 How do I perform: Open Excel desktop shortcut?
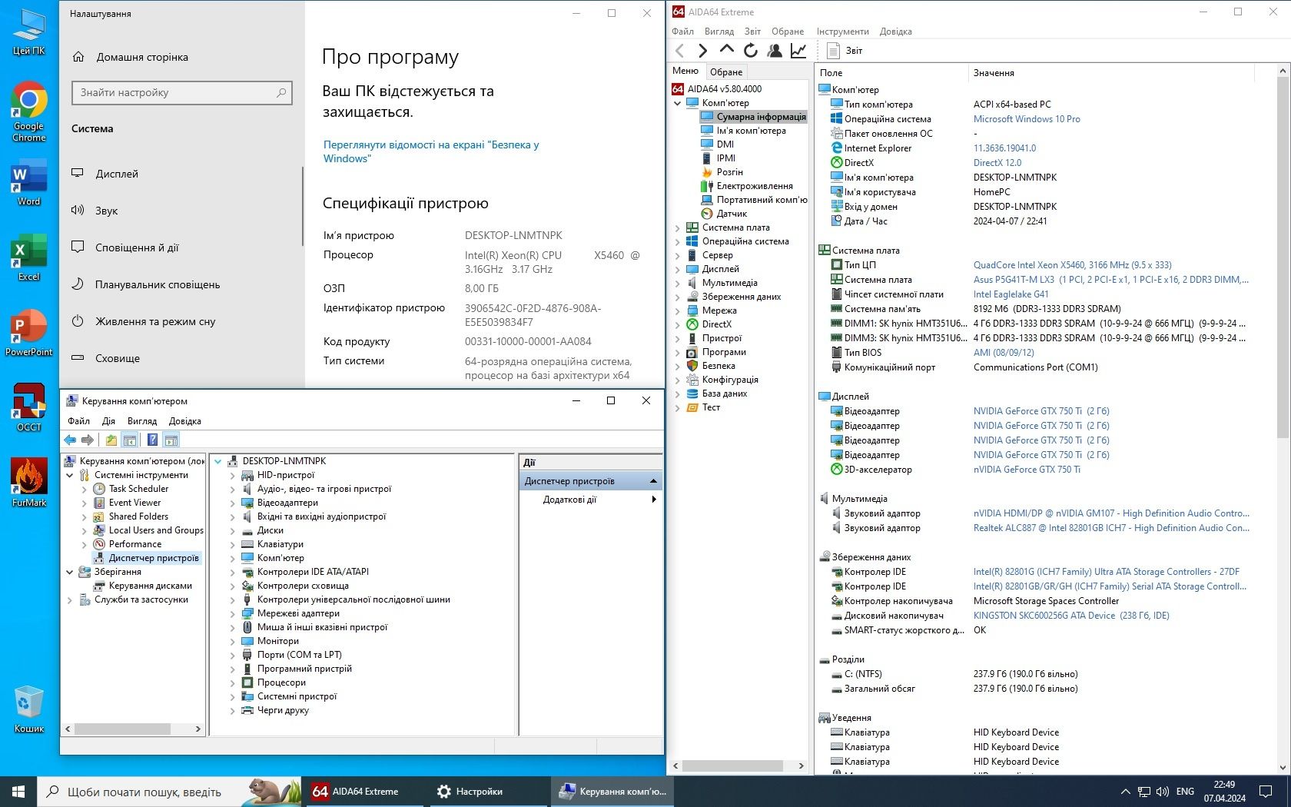pos(29,257)
